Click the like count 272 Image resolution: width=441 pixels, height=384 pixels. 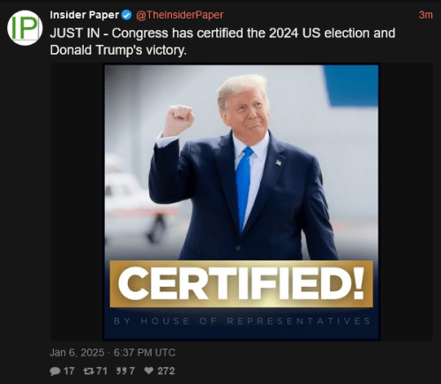pos(166,371)
